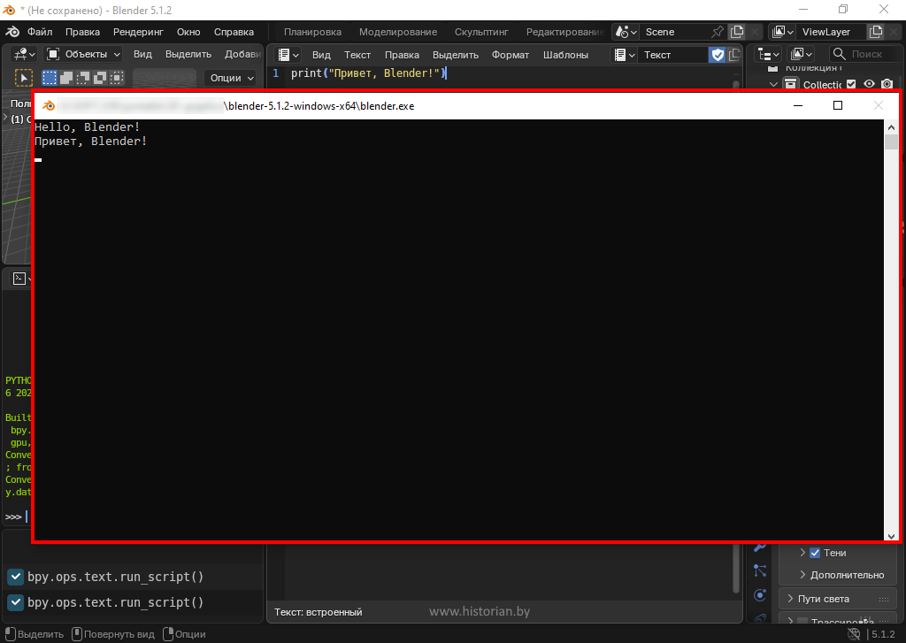Uncheck the Collection exclude checkbox in outliner
The width and height of the screenshot is (906, 643).
[851, 84]
